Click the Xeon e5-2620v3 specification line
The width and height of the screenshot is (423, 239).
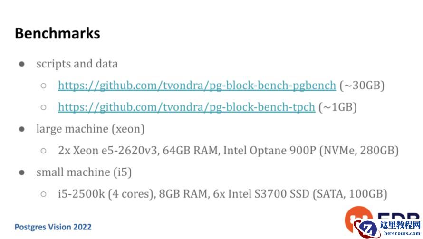tap(228, 151)
